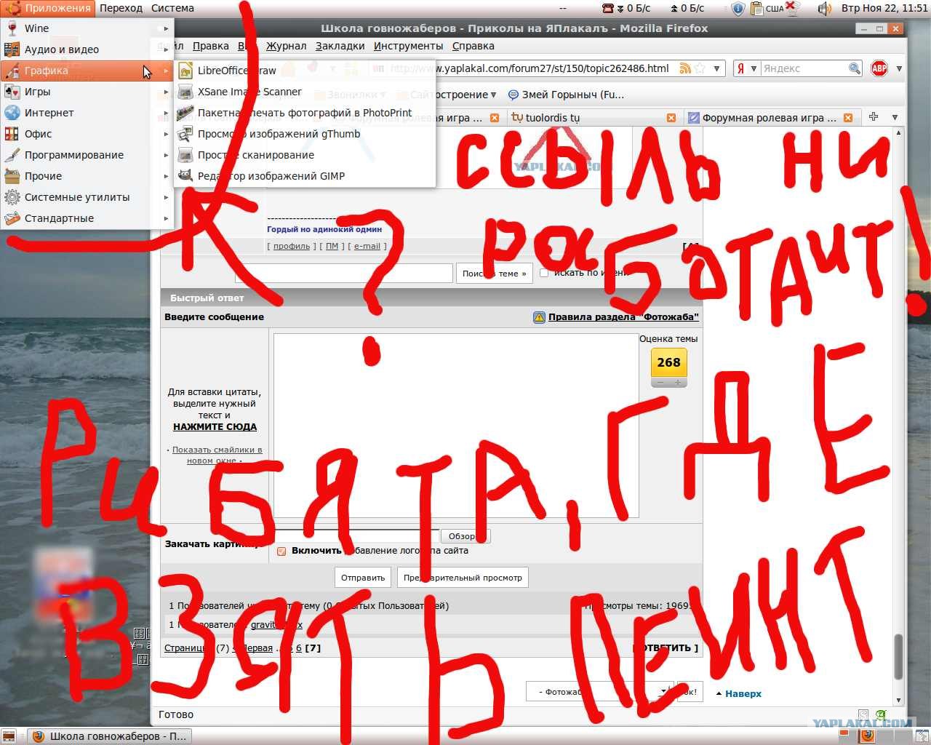Open the Firefox Закладки menu

tap(340, 46)
